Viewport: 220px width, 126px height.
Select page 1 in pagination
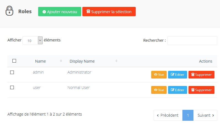pyautogui.click(x=188, y=115)
